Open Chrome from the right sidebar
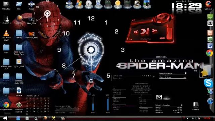This screenshot has width=215, height=121. [x=210, y=53]
